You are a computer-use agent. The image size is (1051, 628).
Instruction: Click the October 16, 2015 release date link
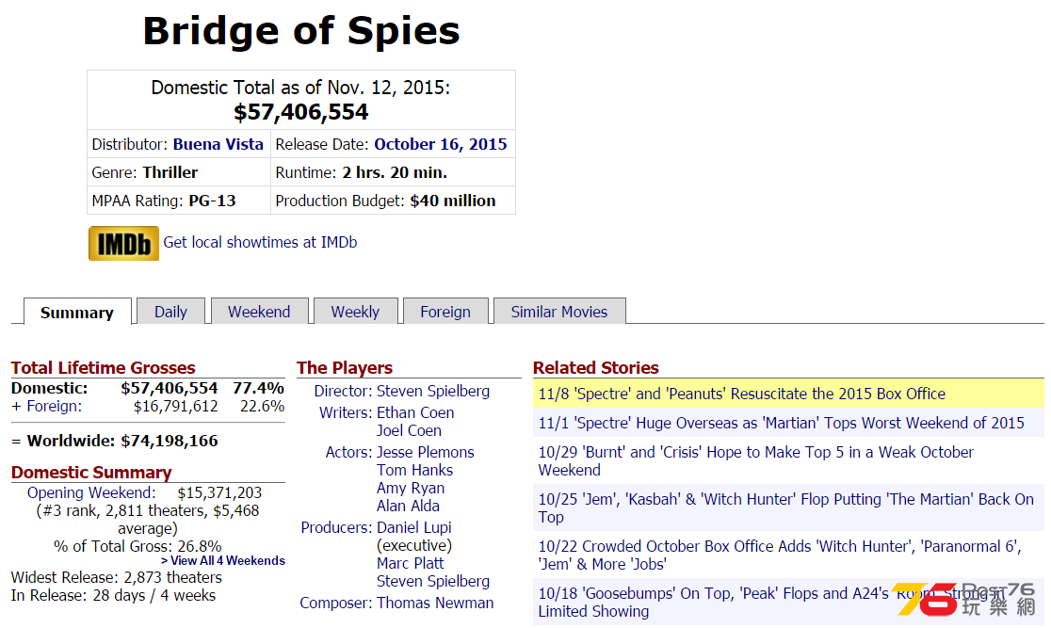click(x=441, y=144)
